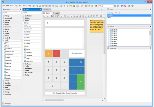The height and width of the screenshot is (107, 154).
Task: Collapse the Inputs tools group
Action: [x=24, y=20]
